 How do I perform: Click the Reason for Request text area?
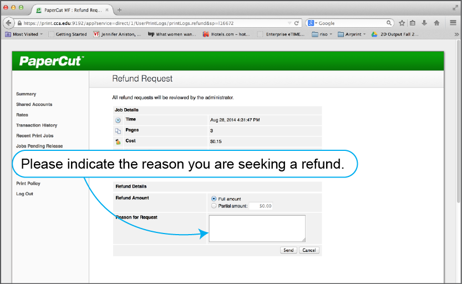[x=257, y=229]
